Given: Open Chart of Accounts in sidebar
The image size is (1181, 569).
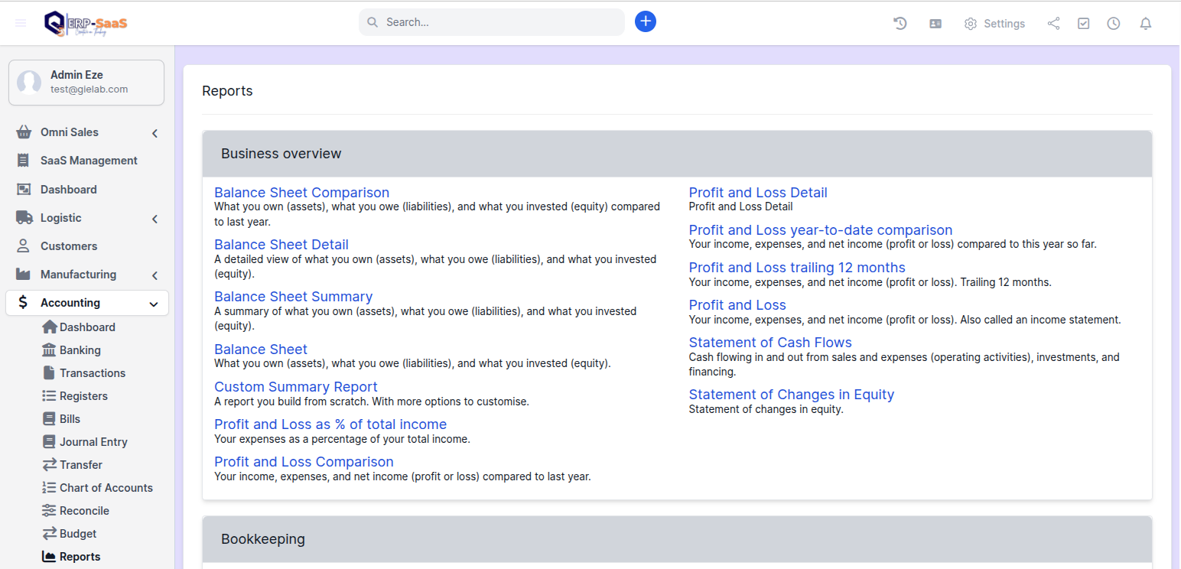Looking at the screenshot, I should click(106, 488).
